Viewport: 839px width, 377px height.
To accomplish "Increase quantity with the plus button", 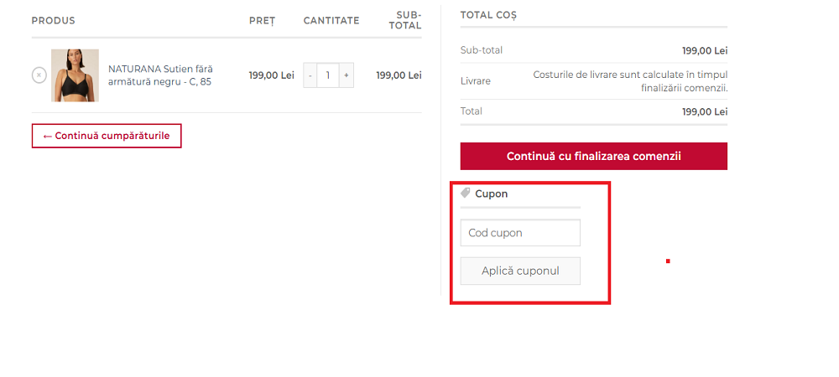I will (346, 75).
